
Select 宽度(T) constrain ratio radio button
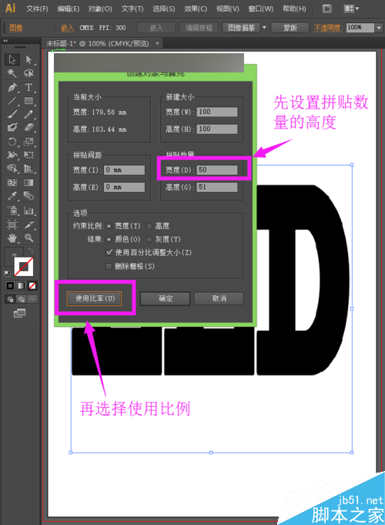[x=109, y=227]
